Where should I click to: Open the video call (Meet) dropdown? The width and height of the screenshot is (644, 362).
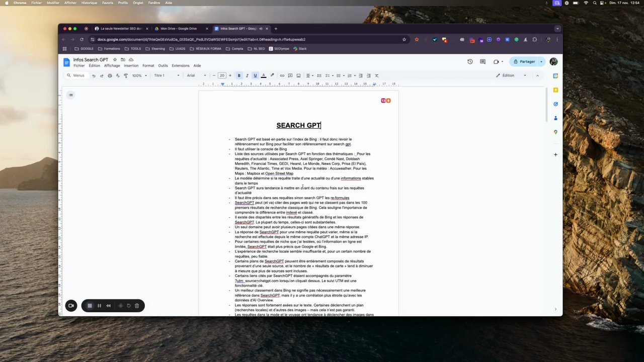498,61
